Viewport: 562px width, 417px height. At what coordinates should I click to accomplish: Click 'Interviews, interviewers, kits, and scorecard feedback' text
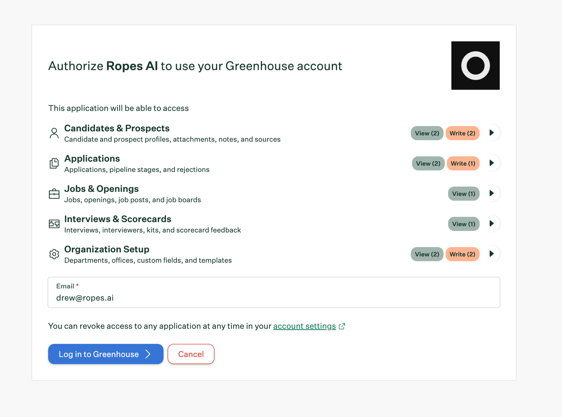(x=153, y=230)
